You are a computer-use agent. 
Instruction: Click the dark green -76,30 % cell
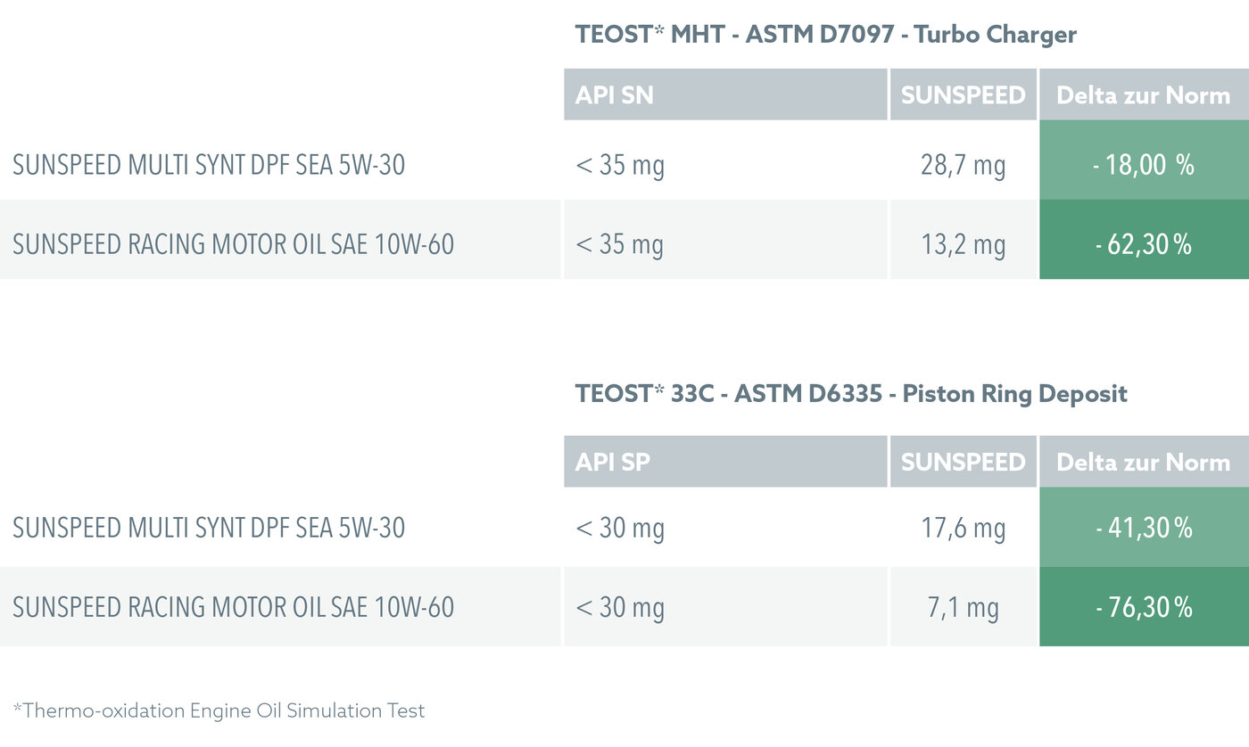point(1143,608)
